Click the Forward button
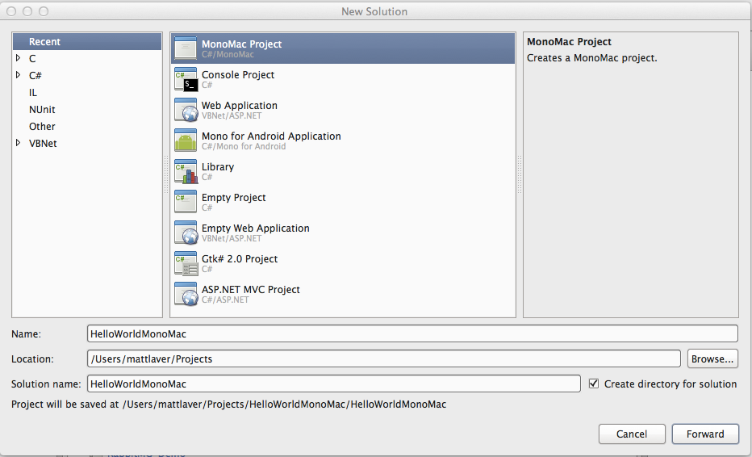The image size is (752, 457). (705, 434)
